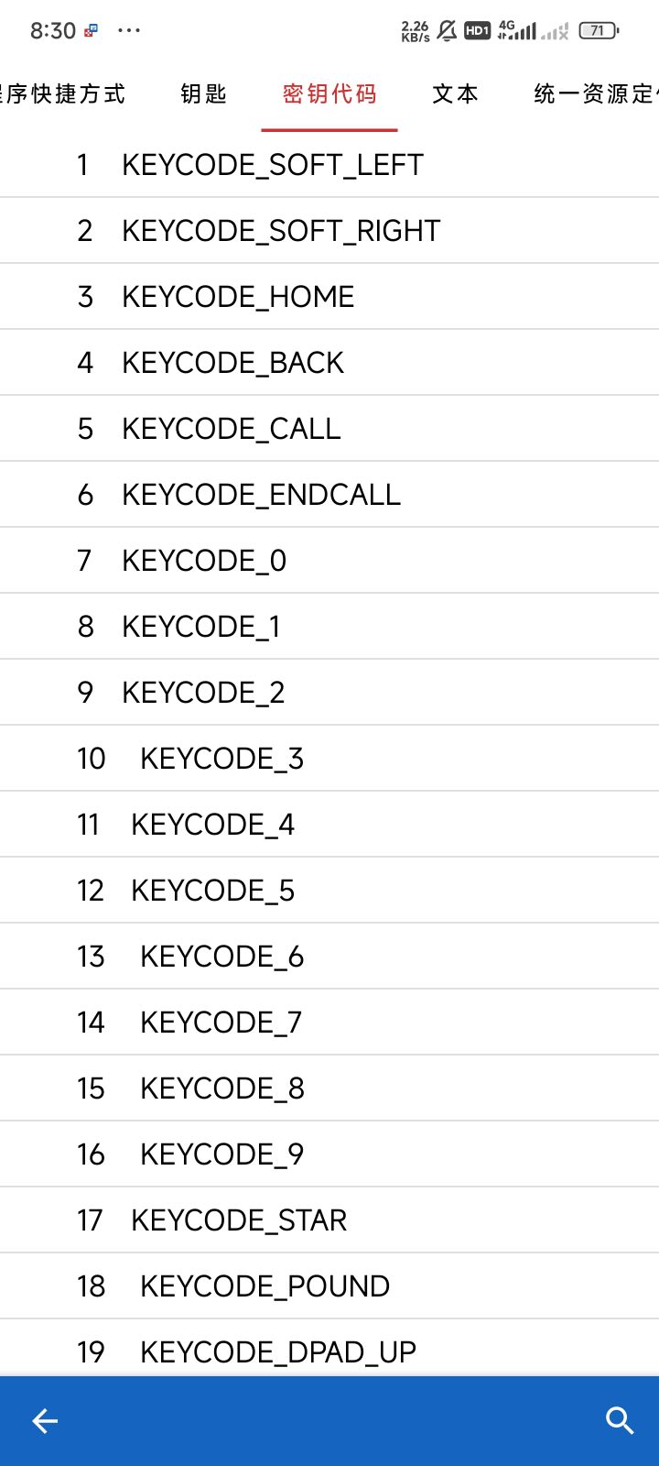Open the 统一资源定位 tab

pos(595,93)
